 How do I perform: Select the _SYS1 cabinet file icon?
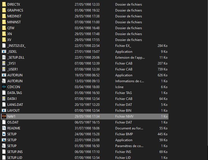(x=4, y=63)
